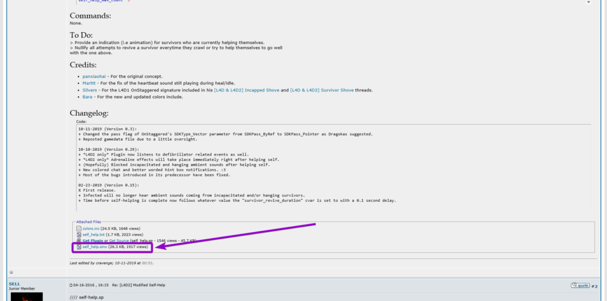
Task: Open Bara's profile link in Credits
Action: tap(87, 97)
